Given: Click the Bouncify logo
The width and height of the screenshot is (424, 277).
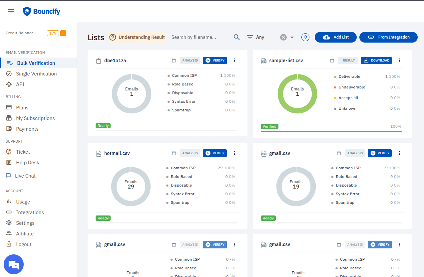Looking at the screenshot, I should [41, 11].
